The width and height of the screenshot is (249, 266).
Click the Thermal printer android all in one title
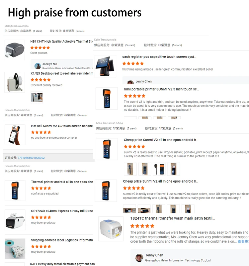pos(62,182)
